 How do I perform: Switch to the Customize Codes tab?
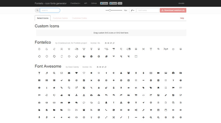tap(80, 18)
